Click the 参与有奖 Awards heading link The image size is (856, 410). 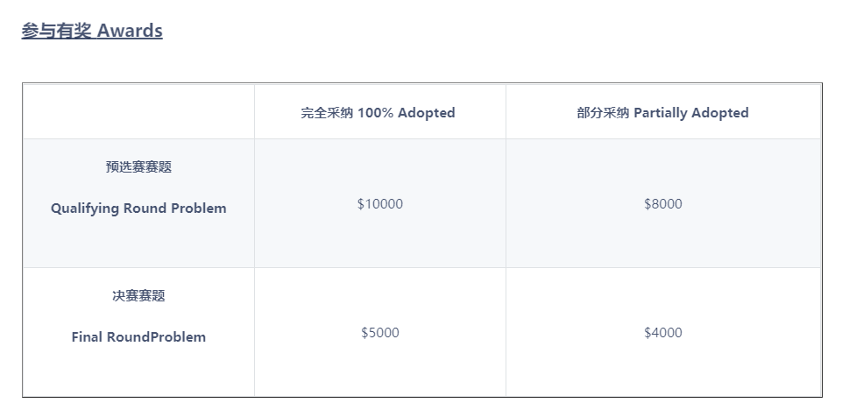(92, 31)
